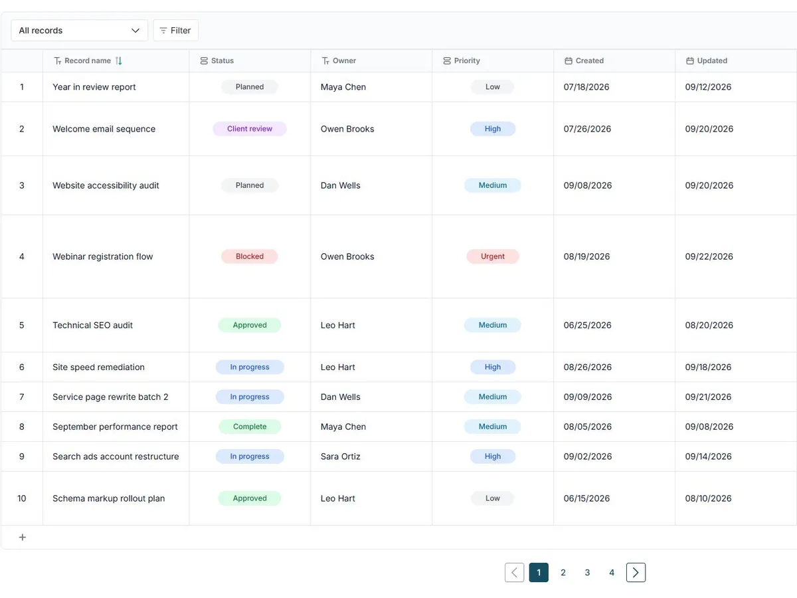
Task: Click Updated date 09/18/2026
Action: (709, 367)
